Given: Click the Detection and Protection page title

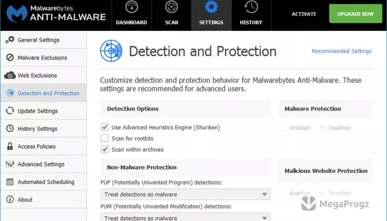Looking at the screenshot, I should point(203,51).
